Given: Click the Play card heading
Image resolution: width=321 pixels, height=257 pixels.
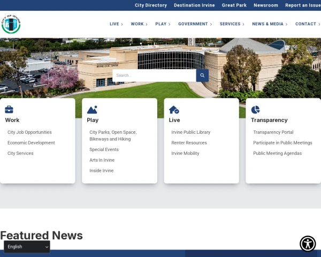Looking at the screenshot, I should [x=93, y=120].
